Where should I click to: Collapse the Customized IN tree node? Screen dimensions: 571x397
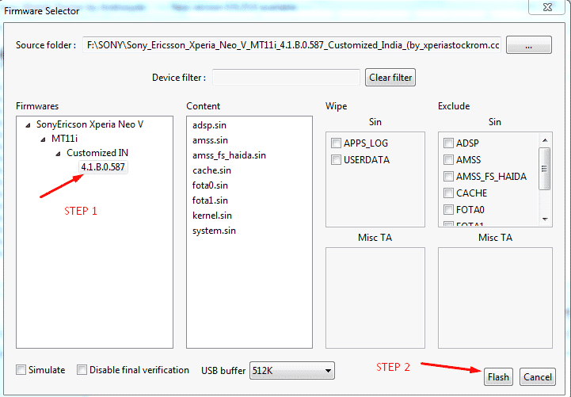coord(58,154)
